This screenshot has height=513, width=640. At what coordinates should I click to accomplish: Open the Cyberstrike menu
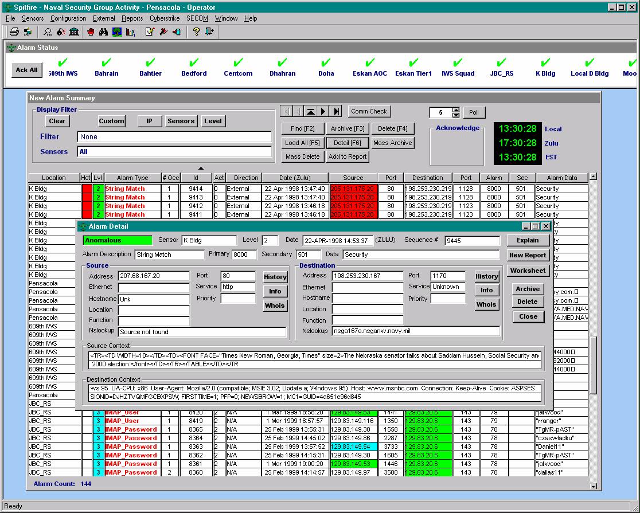point(165,18)
